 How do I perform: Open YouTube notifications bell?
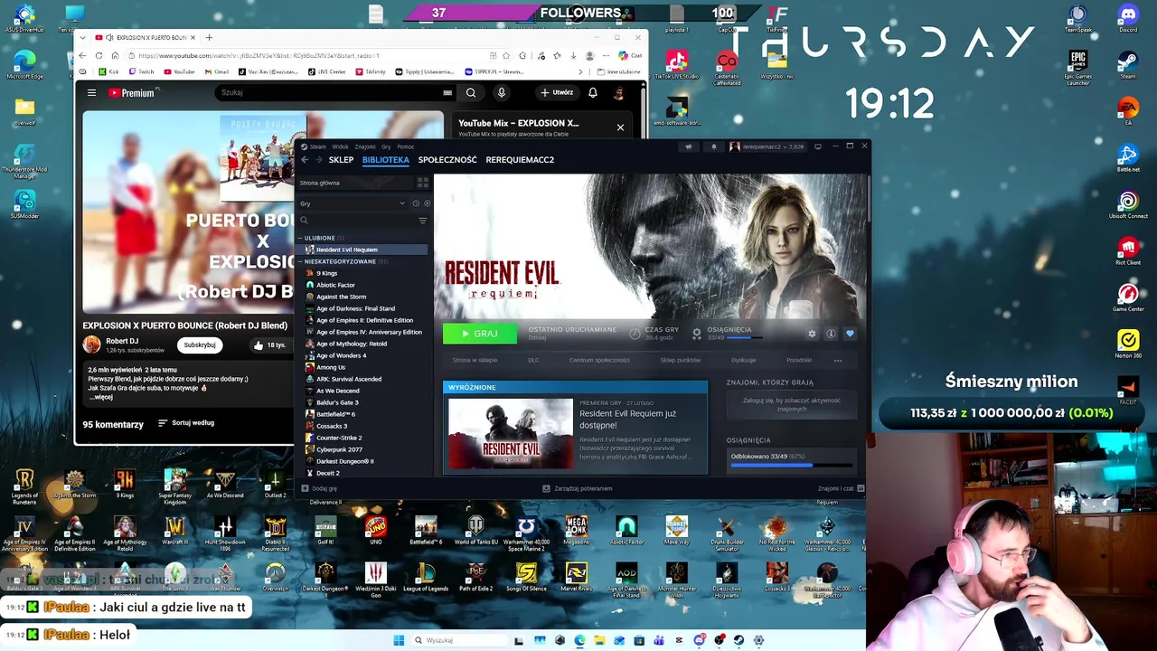point(593,92)
